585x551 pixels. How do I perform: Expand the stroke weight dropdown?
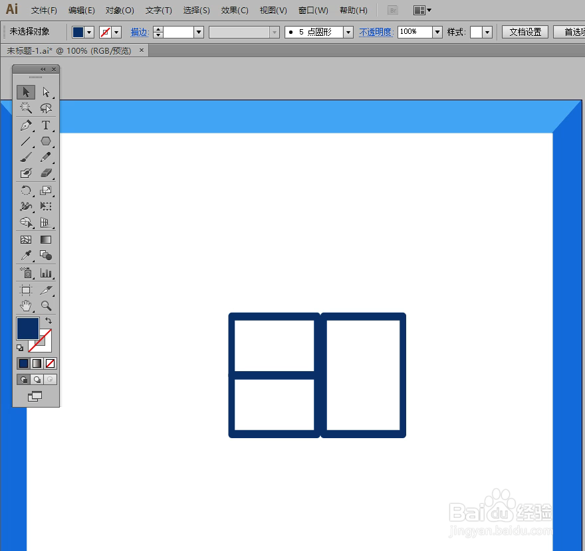pos(199,33)
